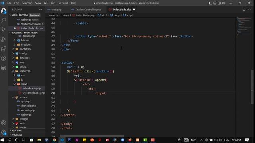
Task: Open the notification center icon
Action: tap(247, 140)
